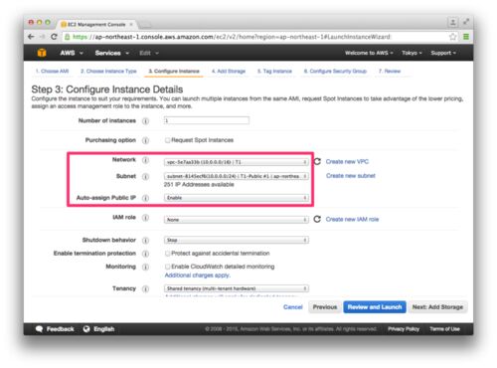Viewport: 497px width, 368px height.
Task: Open the Edit menu in navbar
Action: 149,53
